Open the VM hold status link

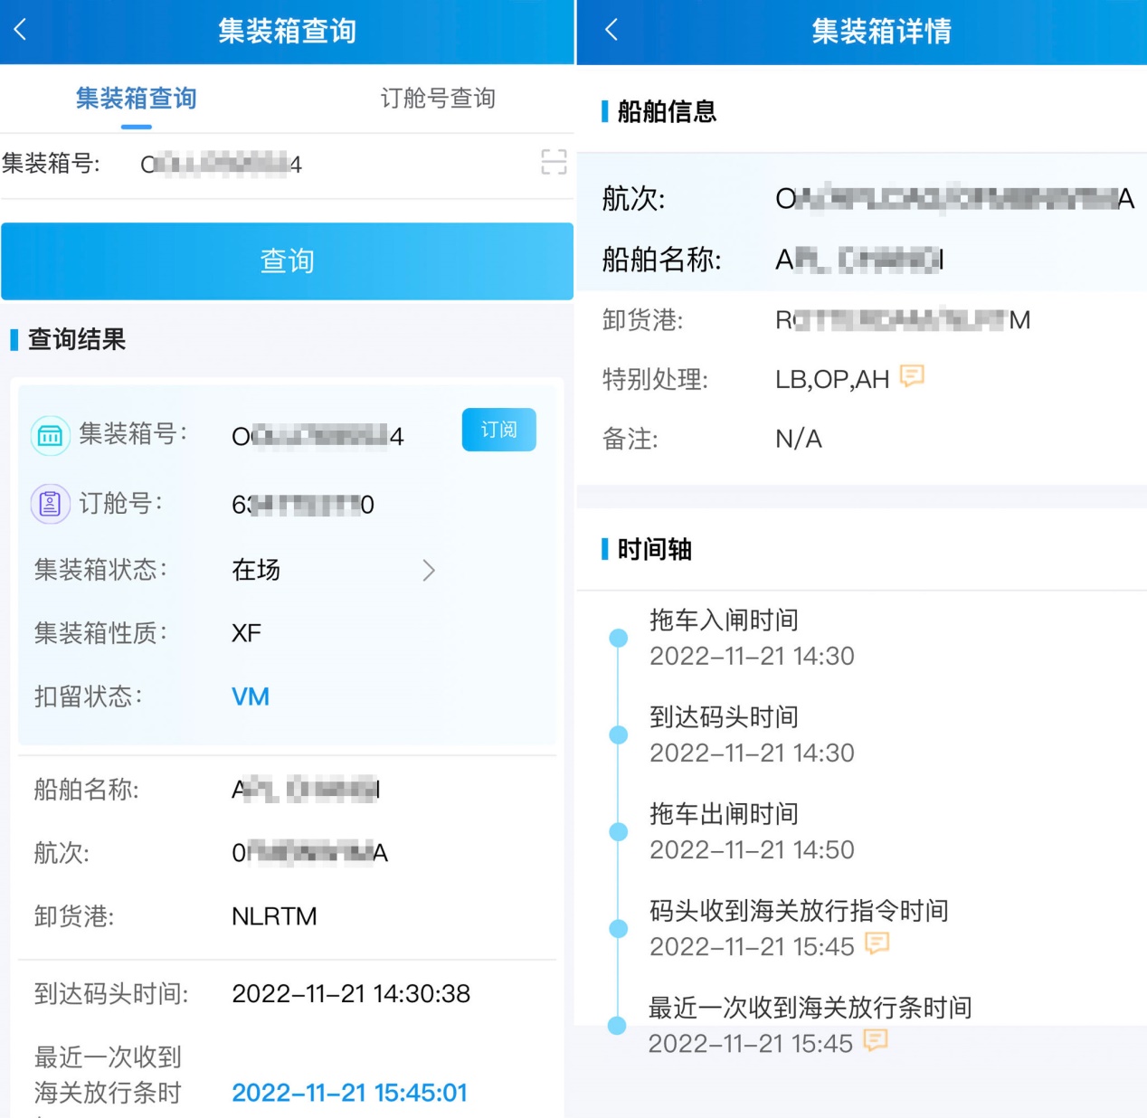point(251,696)
